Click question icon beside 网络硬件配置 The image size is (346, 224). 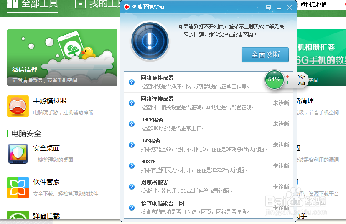[x=132, y=82]
